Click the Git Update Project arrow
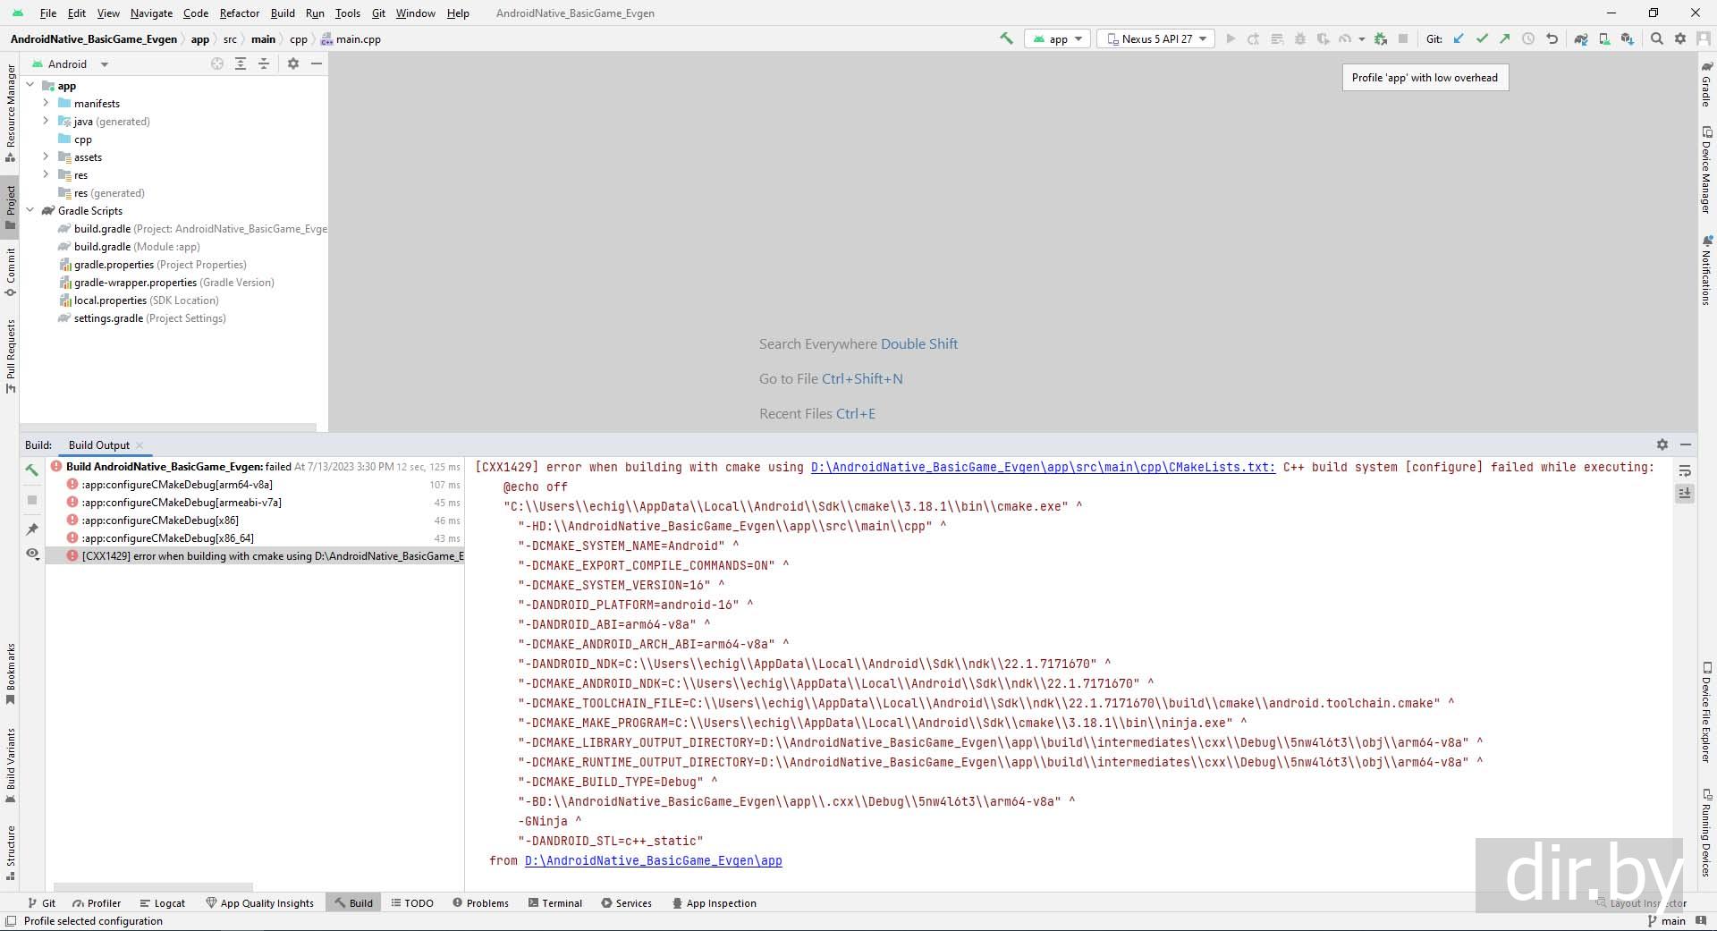 1459,38
